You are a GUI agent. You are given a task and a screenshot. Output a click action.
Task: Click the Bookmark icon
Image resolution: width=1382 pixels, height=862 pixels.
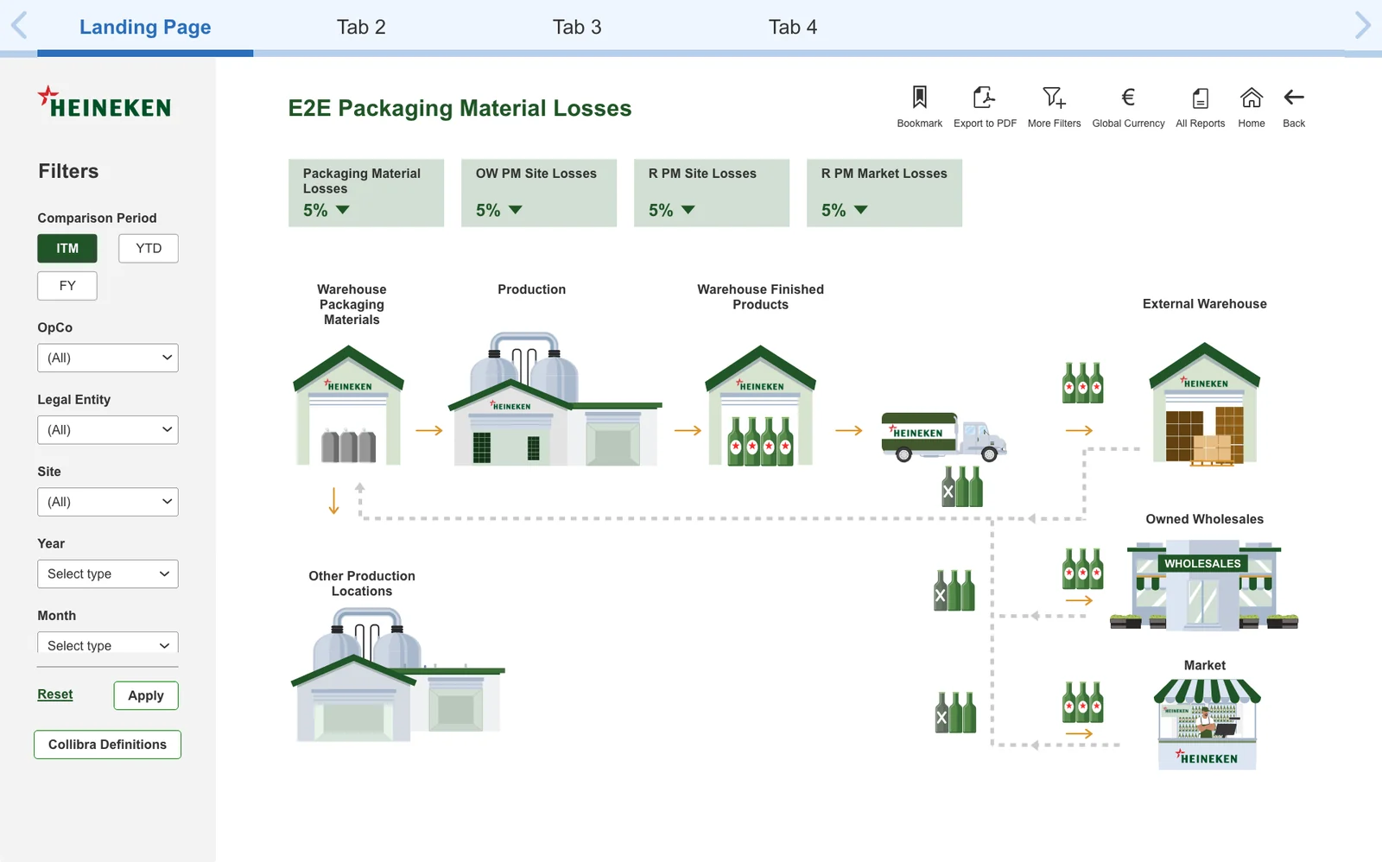point(919,98)
